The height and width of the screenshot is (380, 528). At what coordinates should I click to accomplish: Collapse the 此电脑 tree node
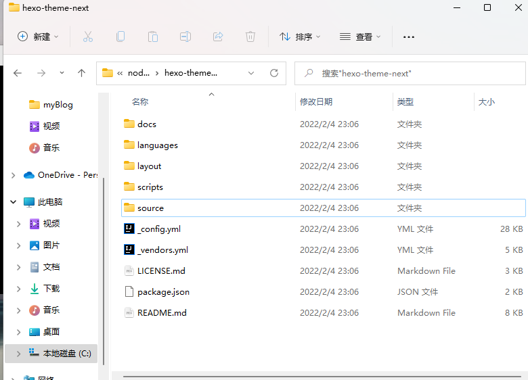point(13,202)
